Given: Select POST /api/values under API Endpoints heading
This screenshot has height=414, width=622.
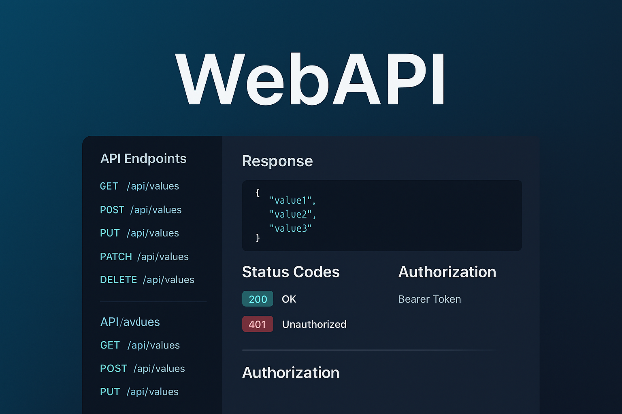Looking at the screenshot, I should pyautogui.click(x=141, y=210).
